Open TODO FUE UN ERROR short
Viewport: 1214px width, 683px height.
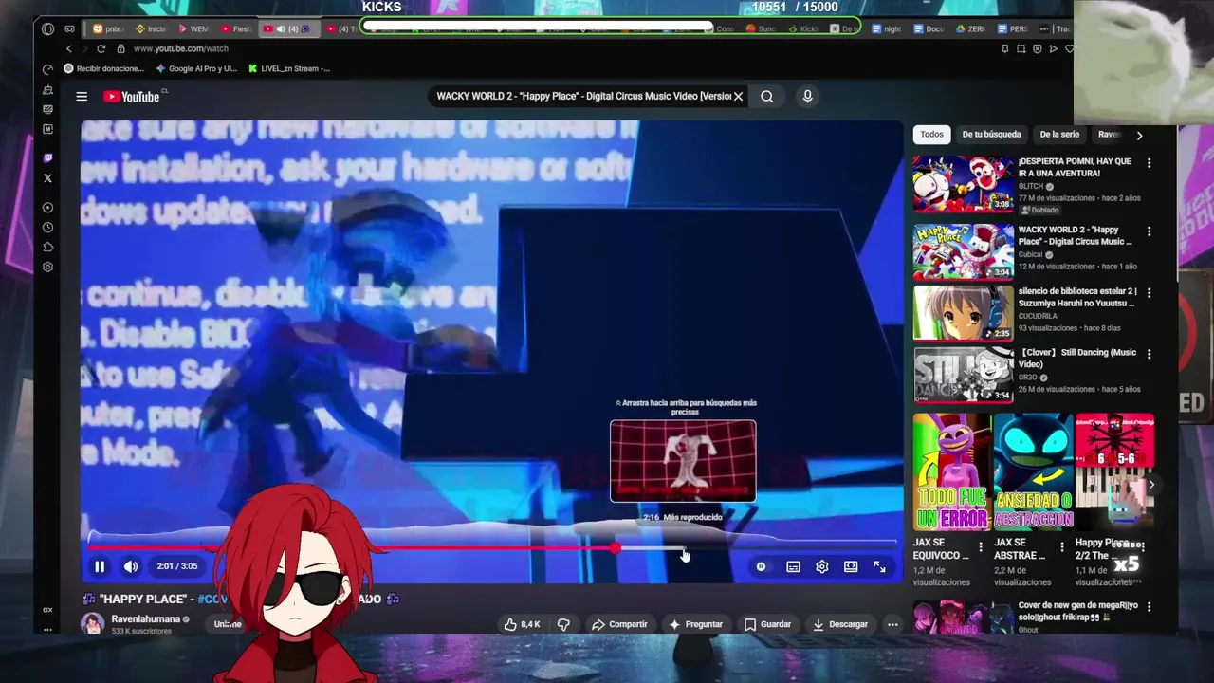click(x=952, y=471)
